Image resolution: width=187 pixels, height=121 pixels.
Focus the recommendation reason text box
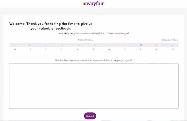pos(94,86)
